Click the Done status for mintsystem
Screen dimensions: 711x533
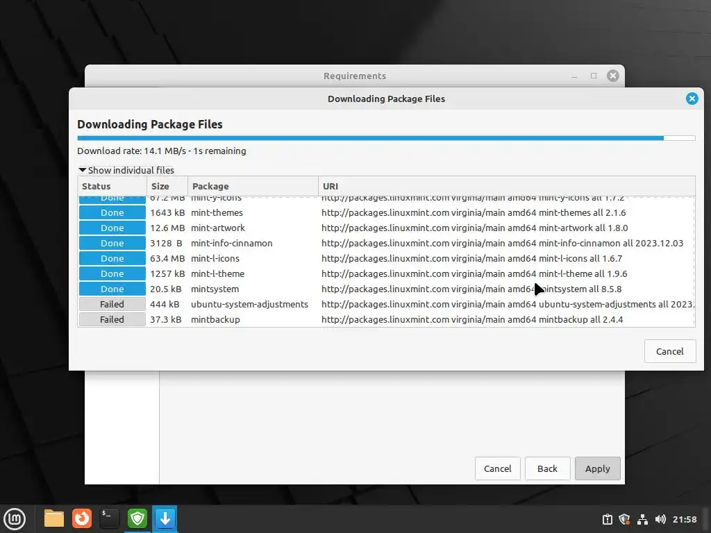(112, 289)
